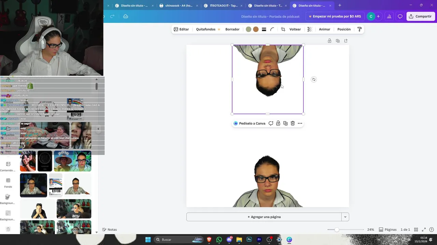Click the 24% zoom level value
Image resolution: width=437 pixels, height=245 pixels.
(x=370, y=230)
